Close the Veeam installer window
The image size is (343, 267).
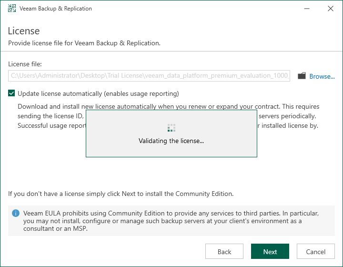click(x=331, y=9)
